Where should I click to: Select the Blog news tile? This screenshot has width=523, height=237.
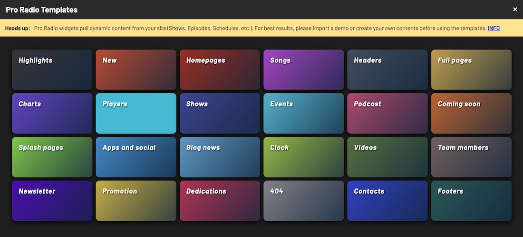point(220,157)
